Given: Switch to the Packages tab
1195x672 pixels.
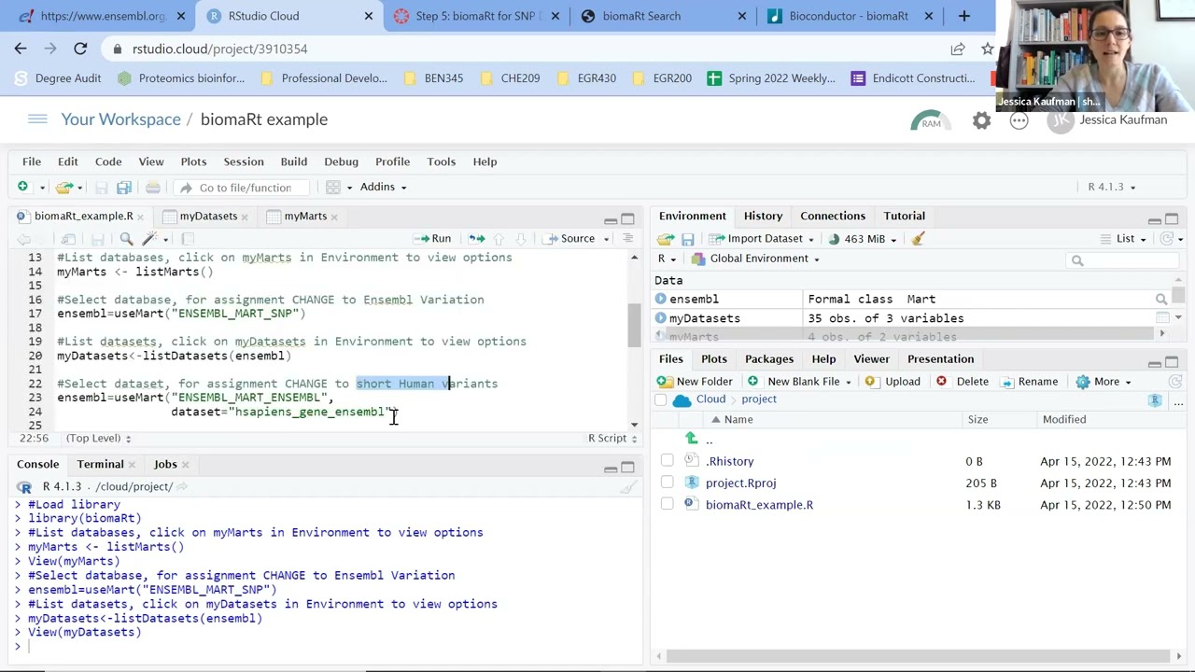Looking at the screenshot, I should coord(769,359).
